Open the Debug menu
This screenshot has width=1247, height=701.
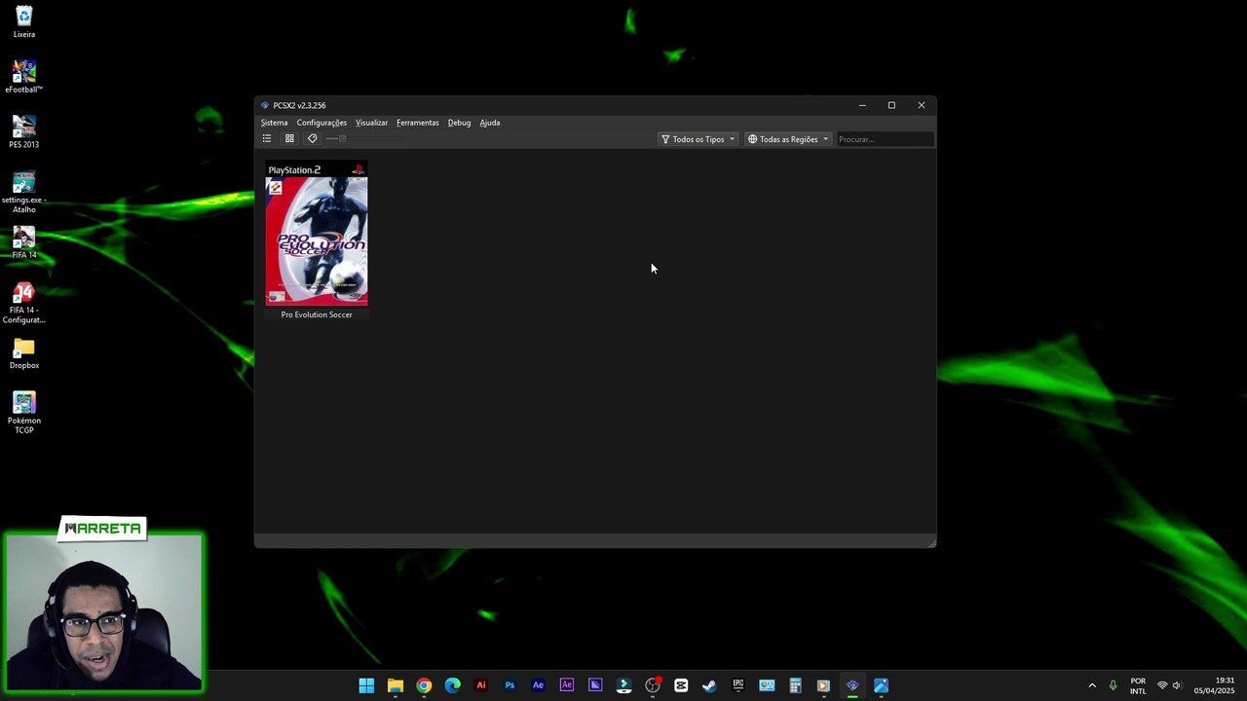click(x=459, y=123)
